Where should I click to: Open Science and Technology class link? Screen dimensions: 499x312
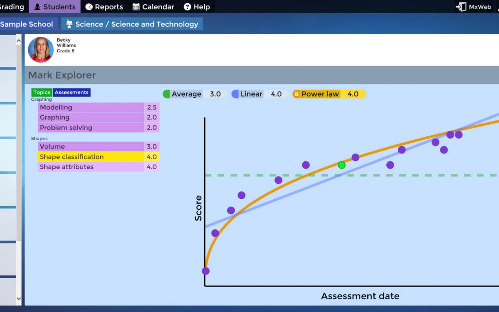pos(136,24)
